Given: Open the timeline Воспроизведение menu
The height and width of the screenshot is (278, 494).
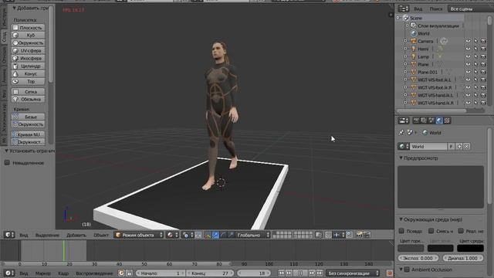Looking at the screenshot, I should tap(94, 273).
